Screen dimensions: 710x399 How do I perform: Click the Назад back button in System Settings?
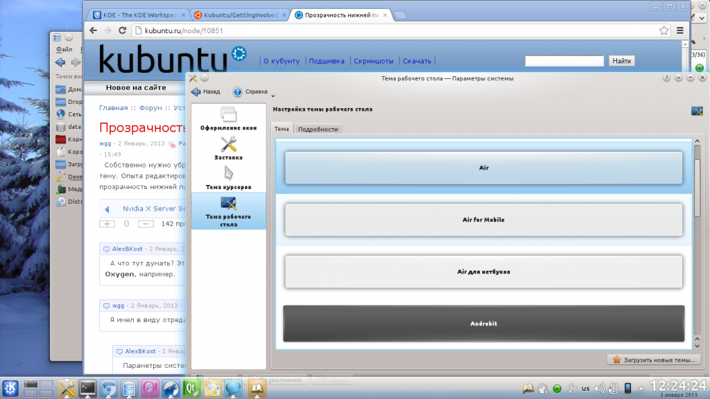point(205,91)
